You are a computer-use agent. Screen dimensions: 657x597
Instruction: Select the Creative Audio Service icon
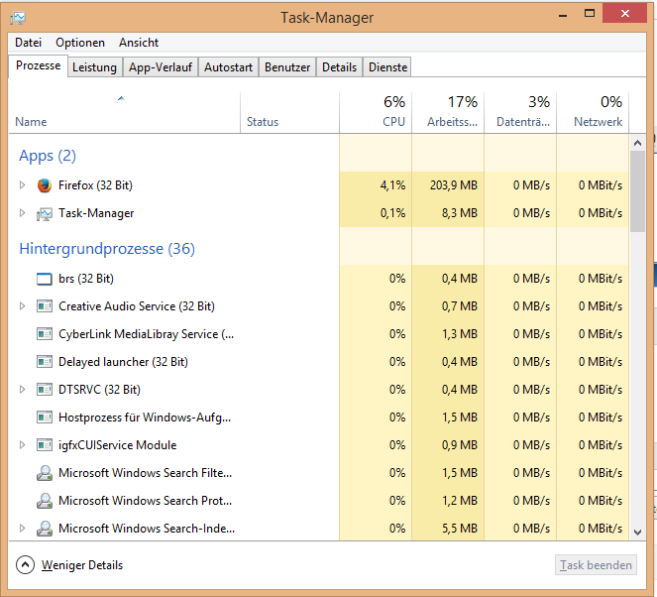[x=45, y=306]
